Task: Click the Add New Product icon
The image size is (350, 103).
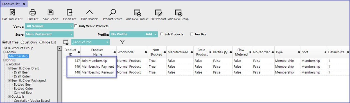Action: point(137,13)
